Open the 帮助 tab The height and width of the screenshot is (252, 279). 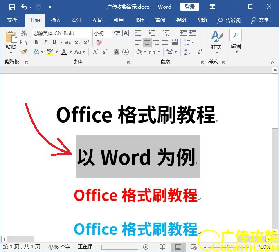pos(202,20)
